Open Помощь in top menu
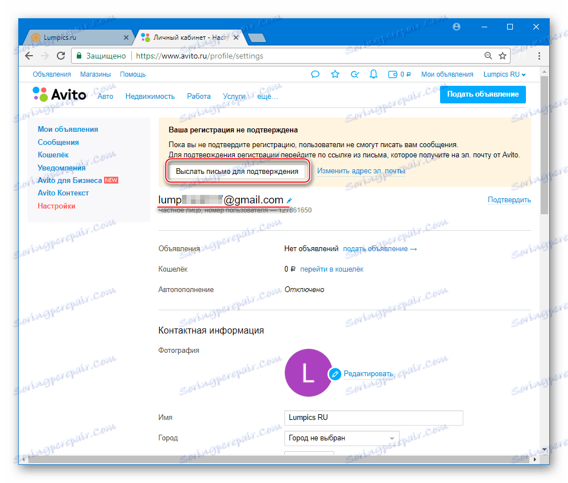 (133, 74)
